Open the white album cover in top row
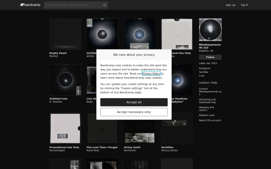 tap(177, 34)
